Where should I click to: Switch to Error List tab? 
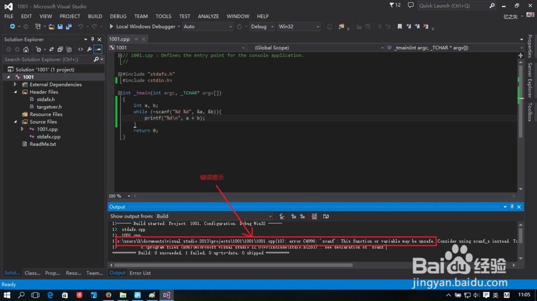140,273
